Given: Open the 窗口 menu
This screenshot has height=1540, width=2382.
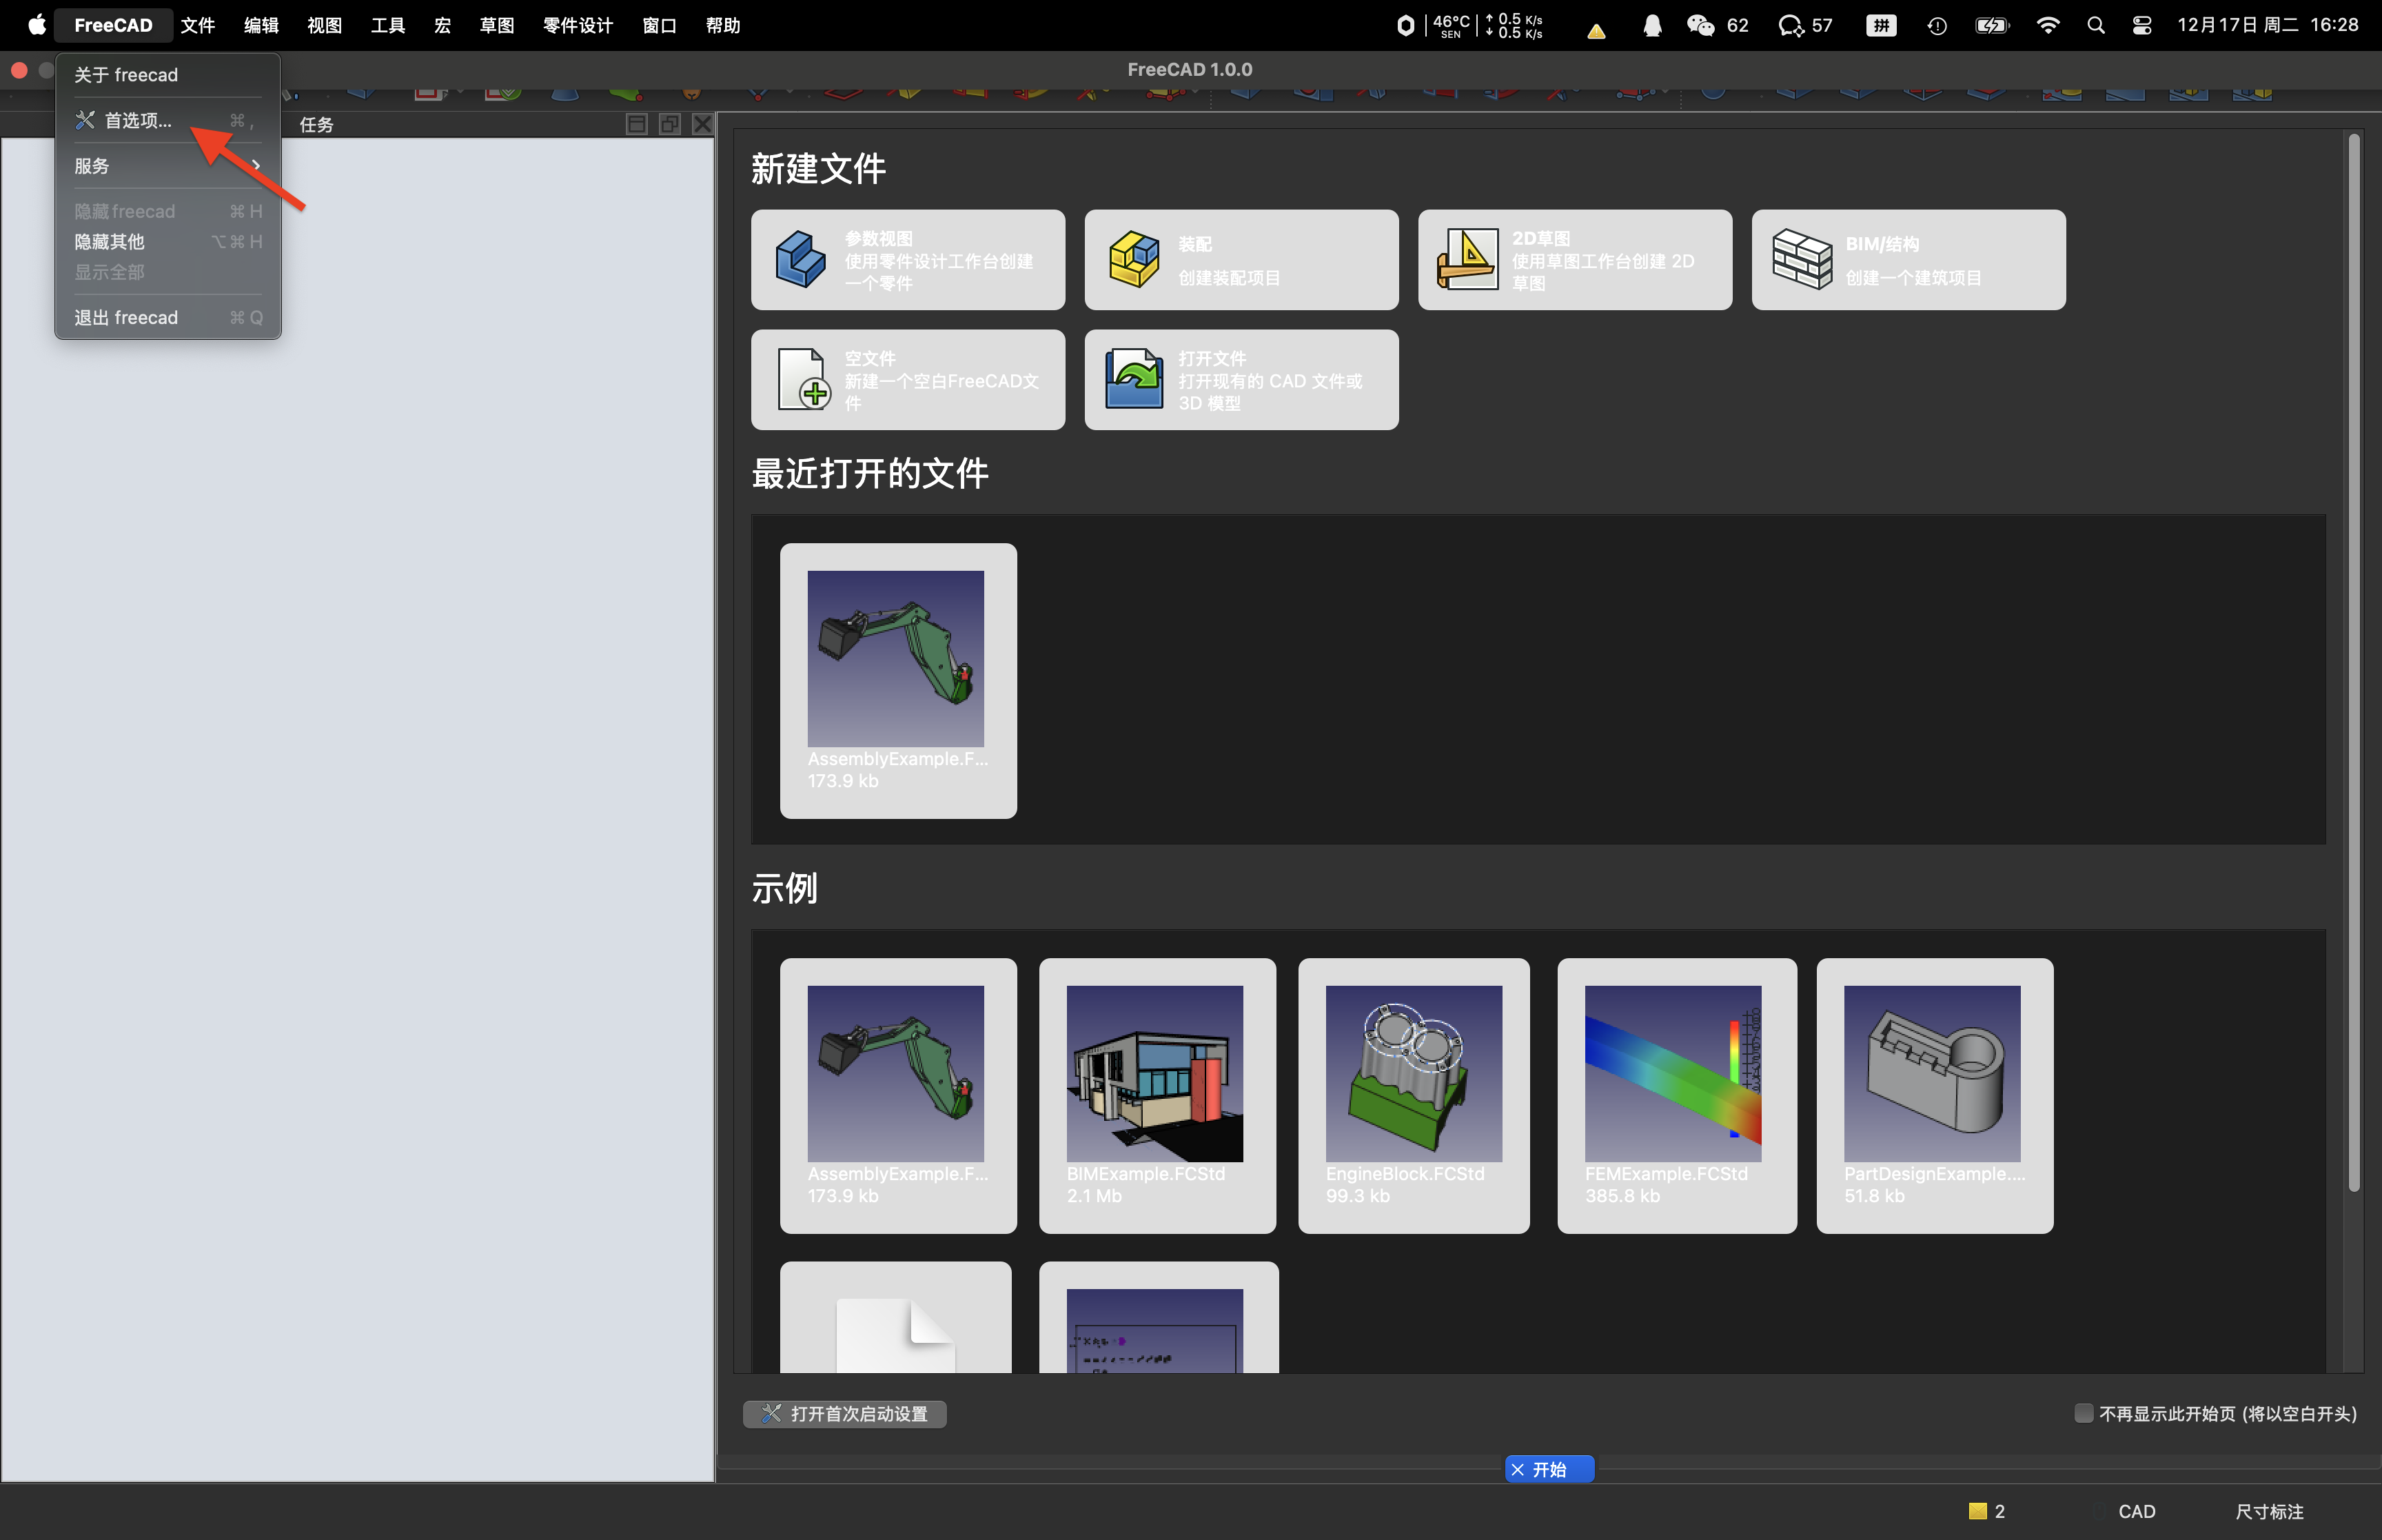Looking at the screenshot, I should pos(660,25).
